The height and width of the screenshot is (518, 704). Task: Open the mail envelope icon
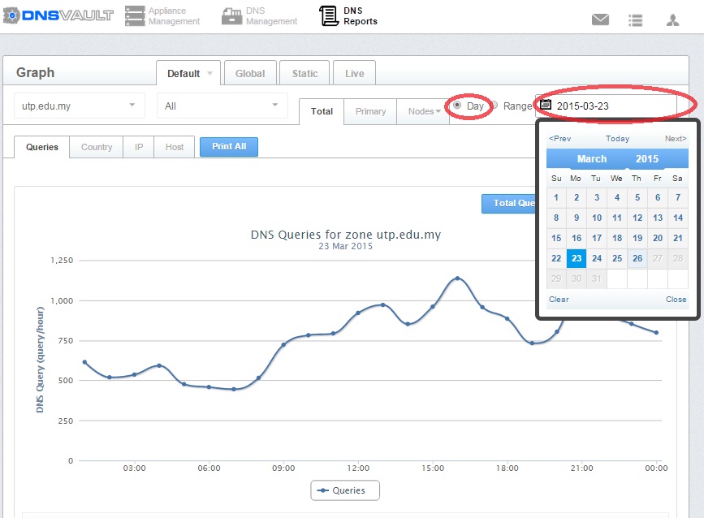click(x=600, y=19)
